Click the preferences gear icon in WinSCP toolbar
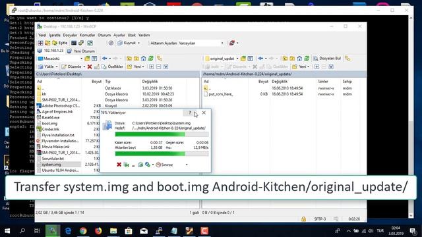 (x=111, y=43)
